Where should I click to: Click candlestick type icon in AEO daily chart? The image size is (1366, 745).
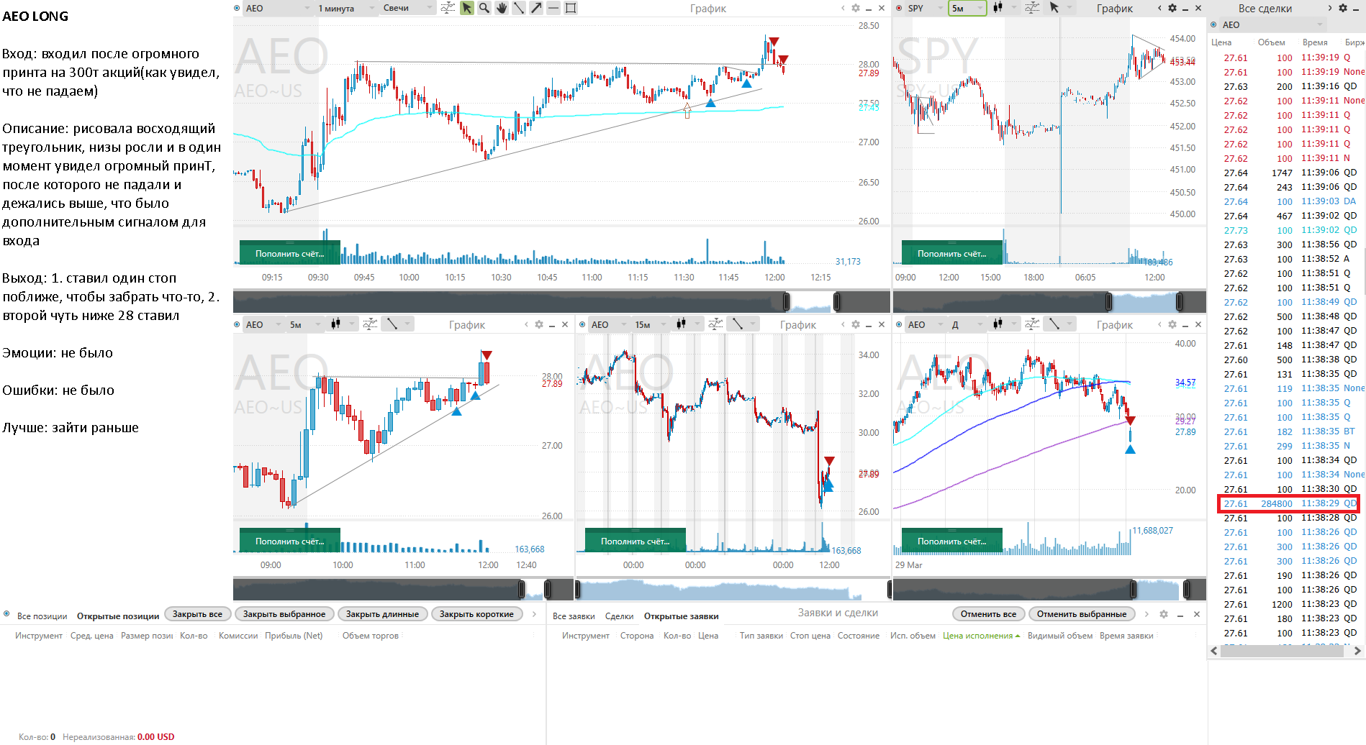coord(998,324)
